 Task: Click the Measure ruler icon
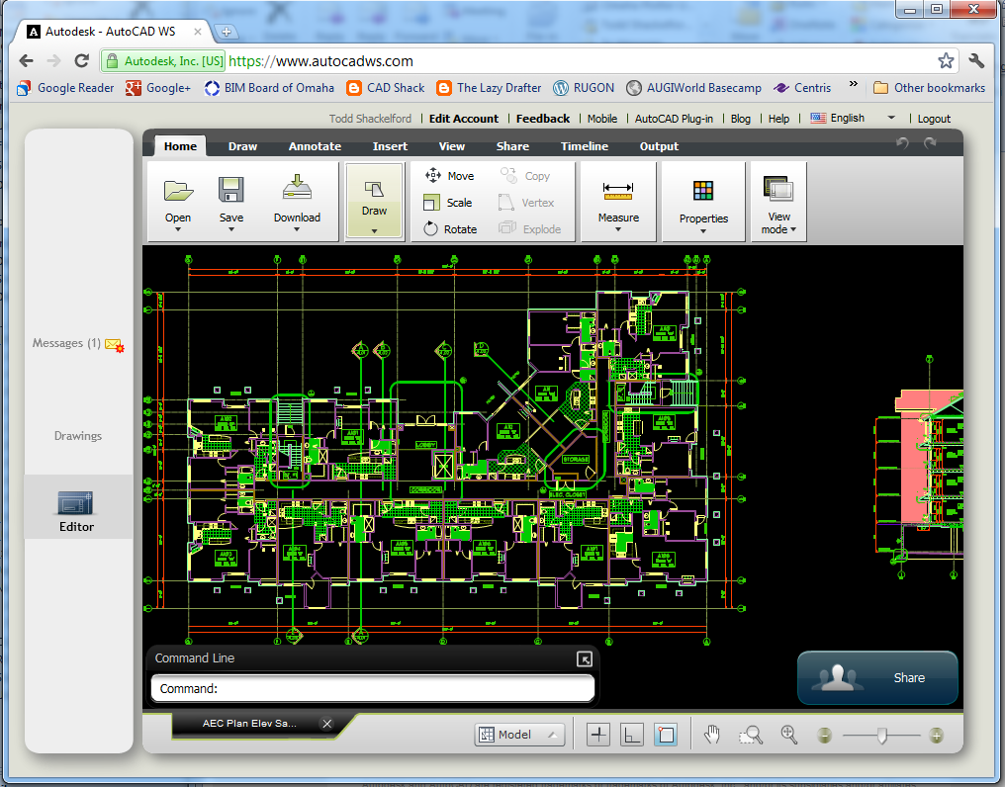[617, 190]
